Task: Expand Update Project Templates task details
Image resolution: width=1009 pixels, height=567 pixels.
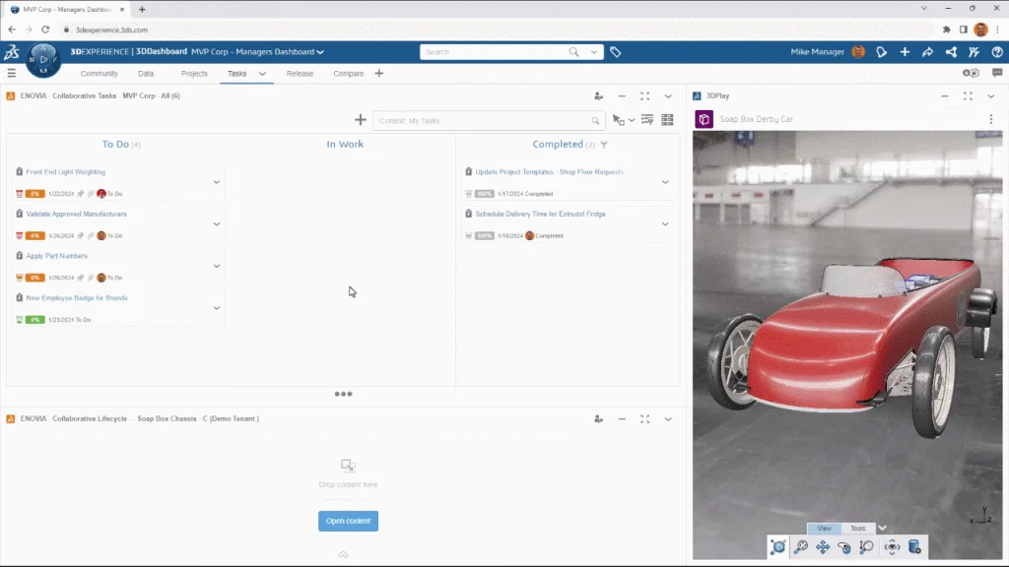Action: tap(665, 181)
